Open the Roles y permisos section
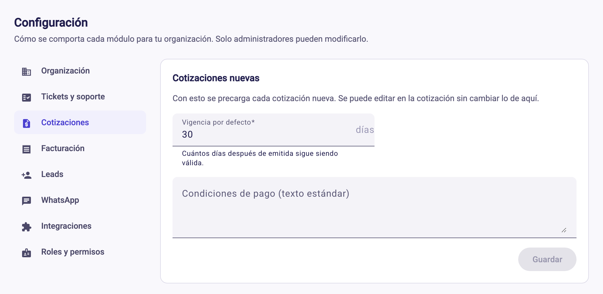 point(80,252)
